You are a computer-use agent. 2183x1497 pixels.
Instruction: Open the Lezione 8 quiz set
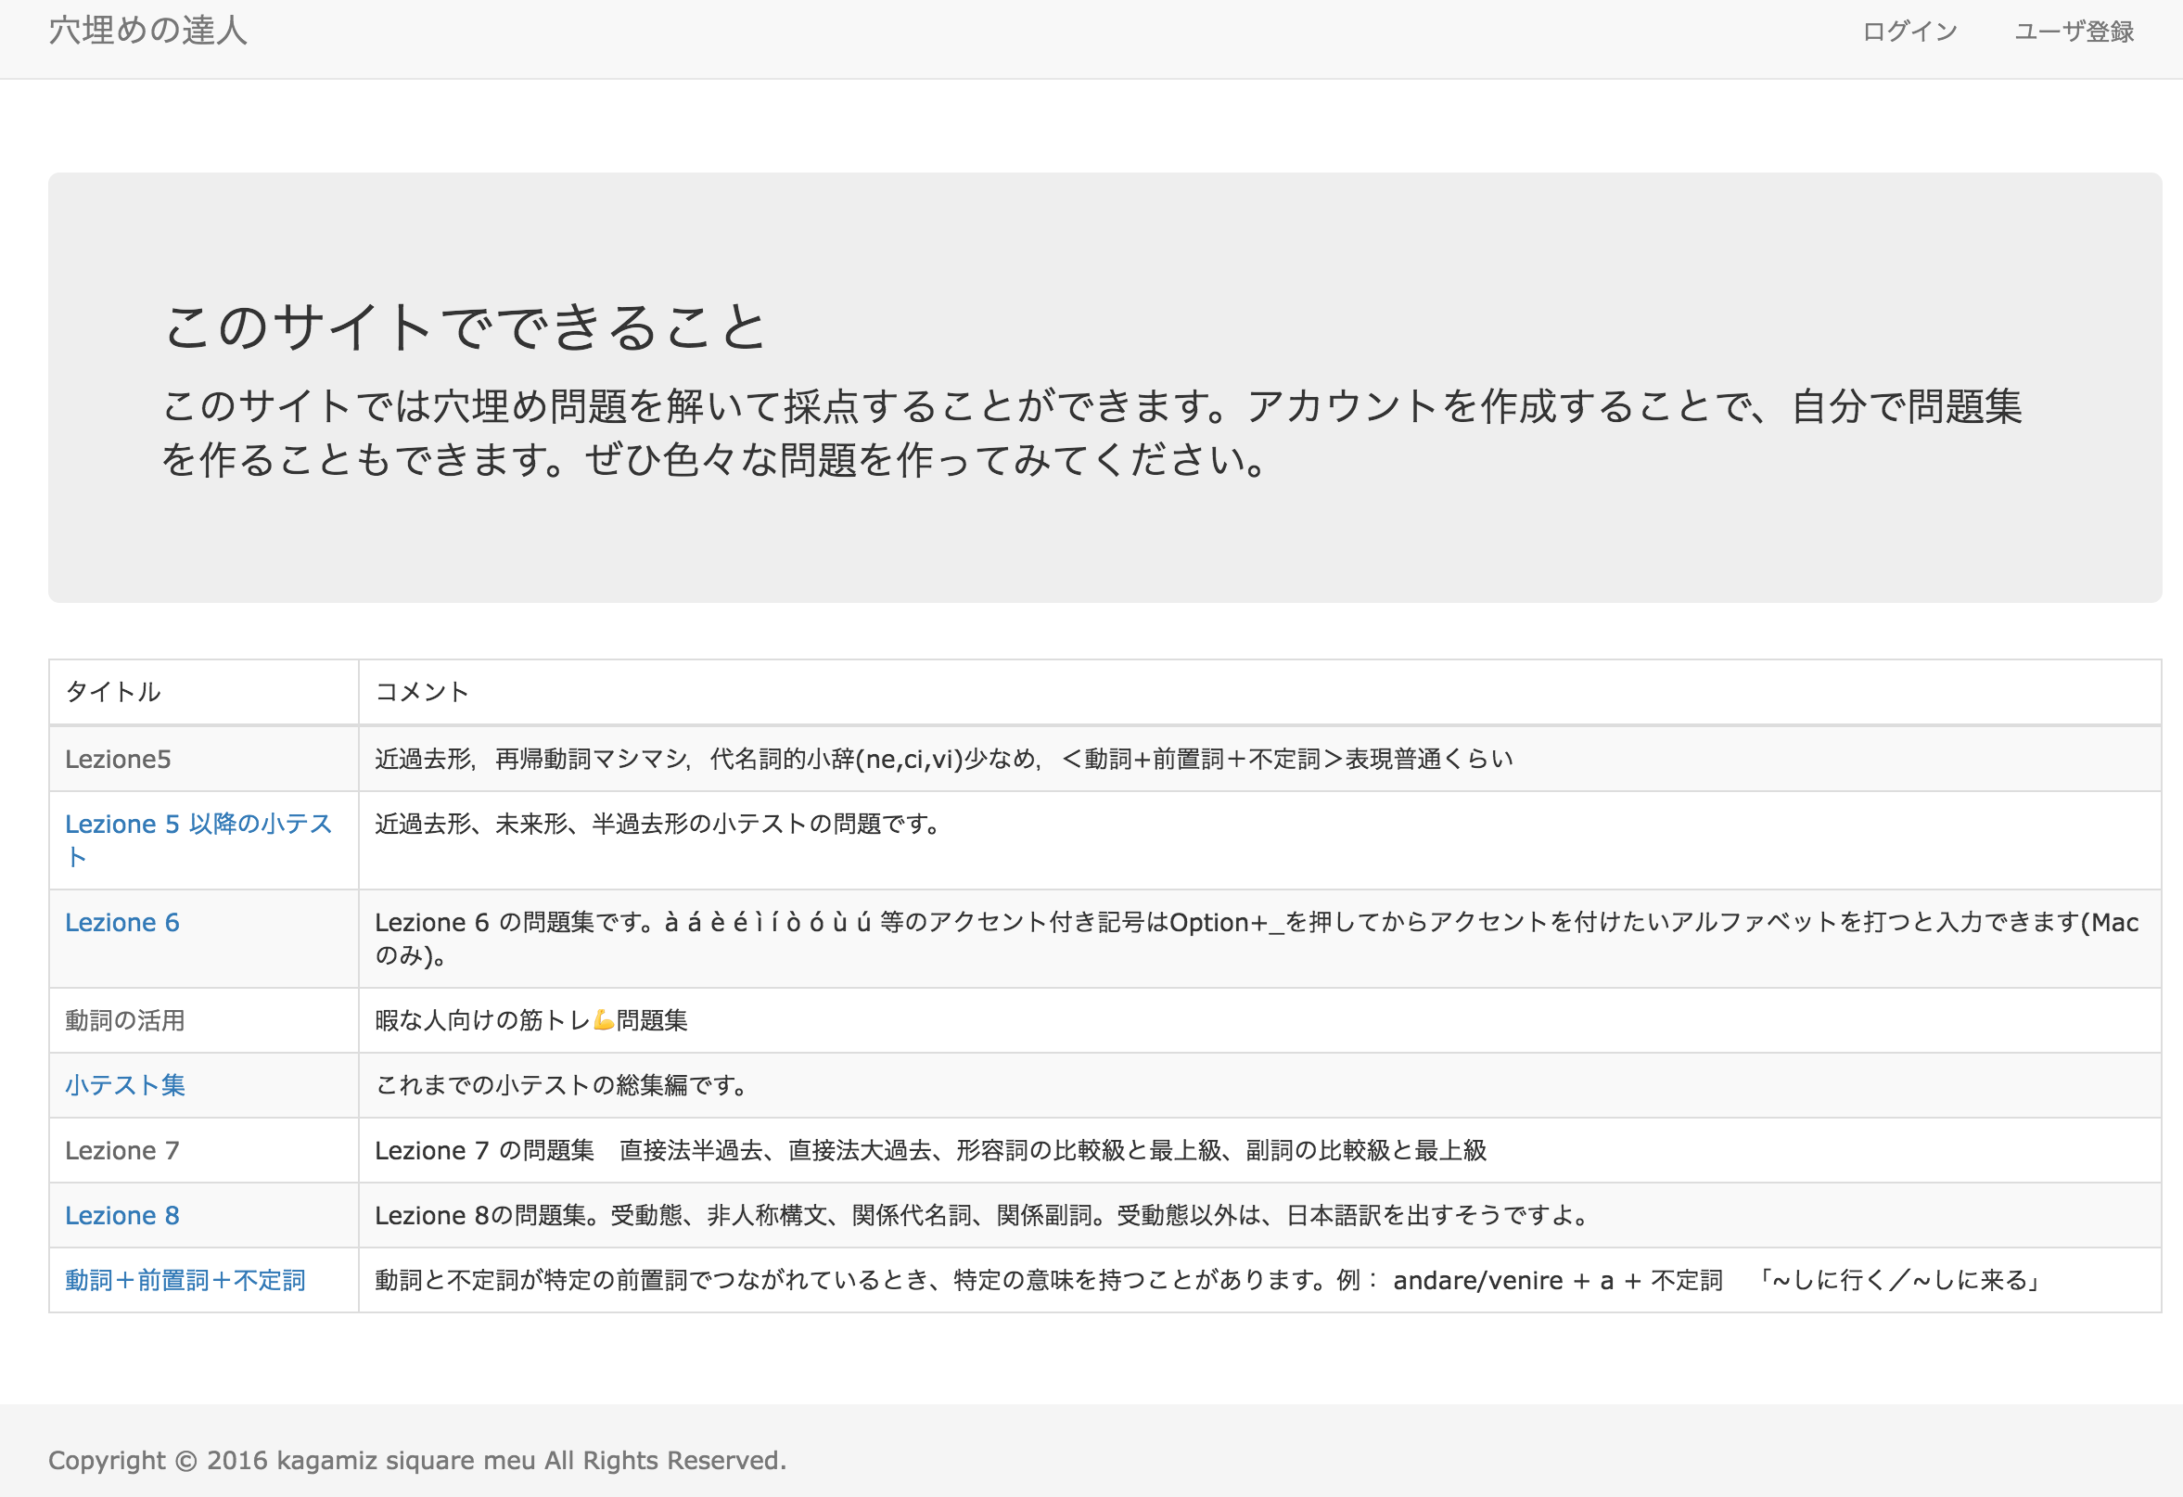122,1215
